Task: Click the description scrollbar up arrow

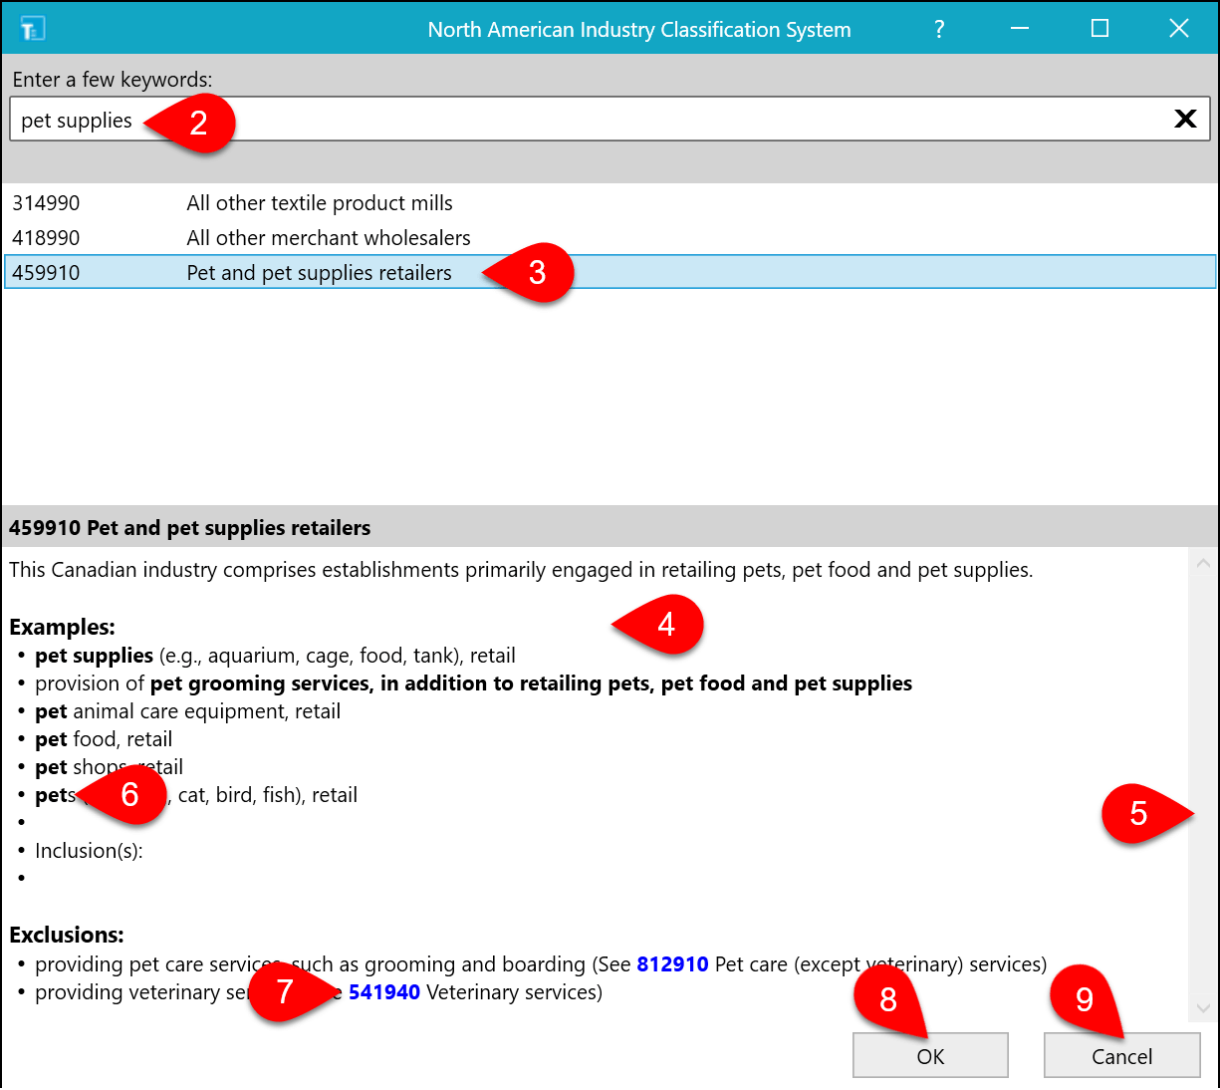Action: 1203,563
